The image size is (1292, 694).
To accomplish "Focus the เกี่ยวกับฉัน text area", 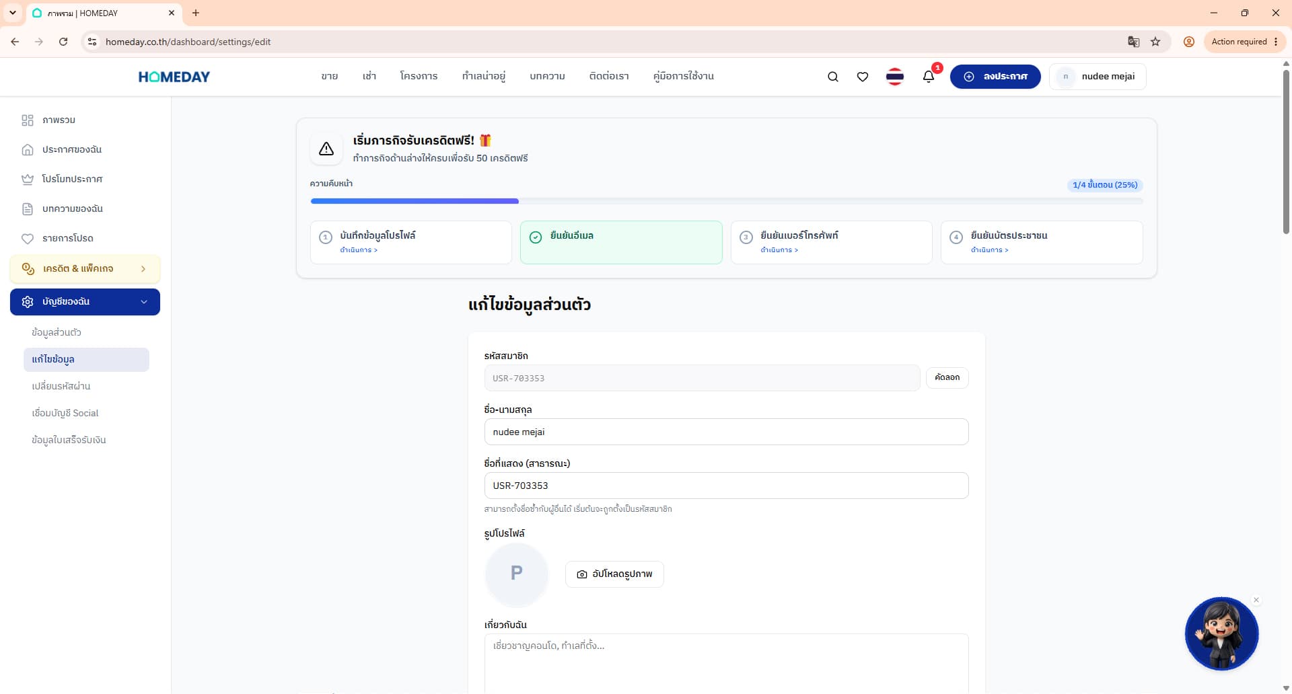I will (726, 663).
